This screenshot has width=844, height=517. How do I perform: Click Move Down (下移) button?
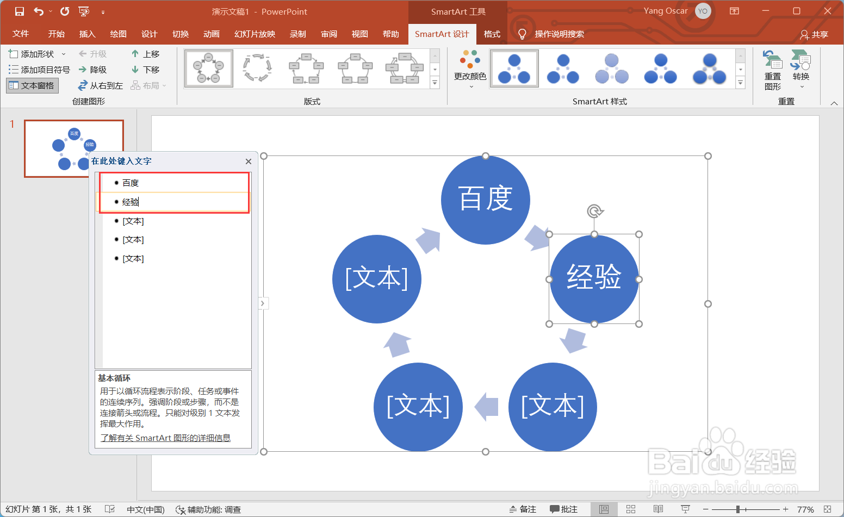(146, 70)
